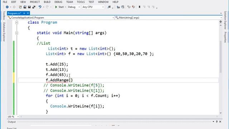Open the Solution Explorer side tab
Image resolution: width=229 pixels, height=129 pixels.
click(x=225, y=20)
